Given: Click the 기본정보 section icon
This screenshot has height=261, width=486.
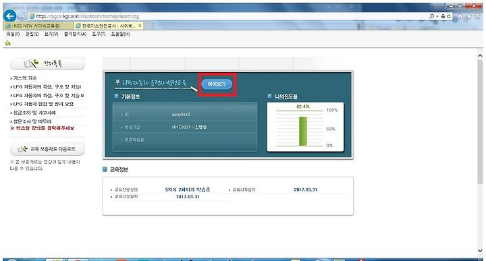Looking at the screenshot, I should click(116, 96).
